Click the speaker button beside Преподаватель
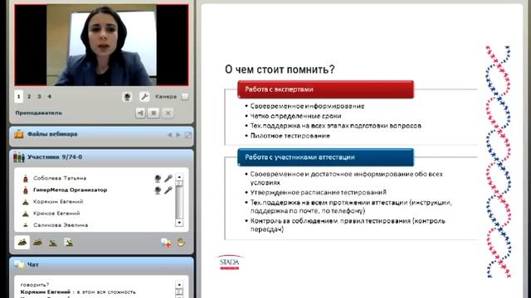The height and width of the screenshot is (298, 531). (x=140, y=113)
